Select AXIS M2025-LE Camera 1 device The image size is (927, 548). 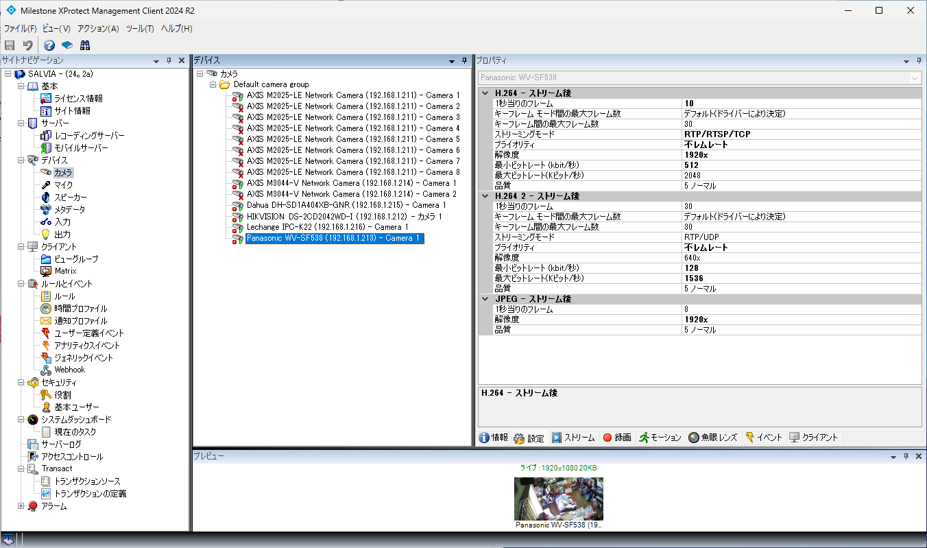354,95
